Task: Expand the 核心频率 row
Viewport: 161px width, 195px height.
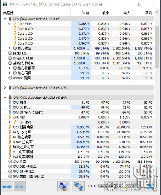Action: pos(9,48)
